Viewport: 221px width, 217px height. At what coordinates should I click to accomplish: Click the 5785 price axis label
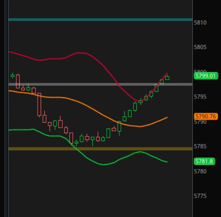200,146
